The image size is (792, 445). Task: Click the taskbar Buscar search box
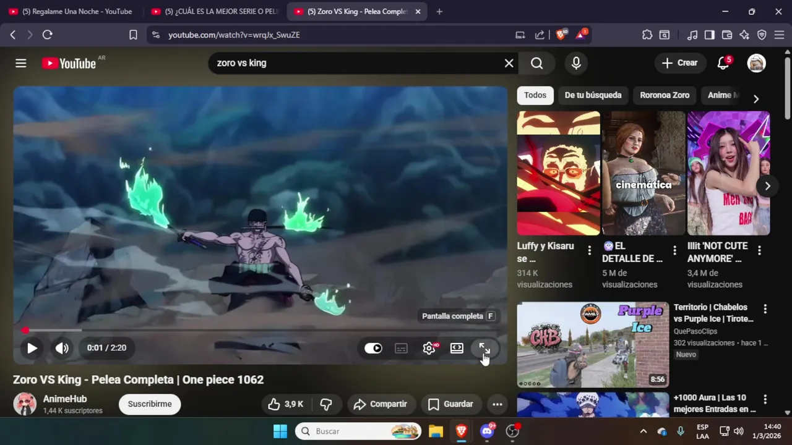[x=358, y=431]
